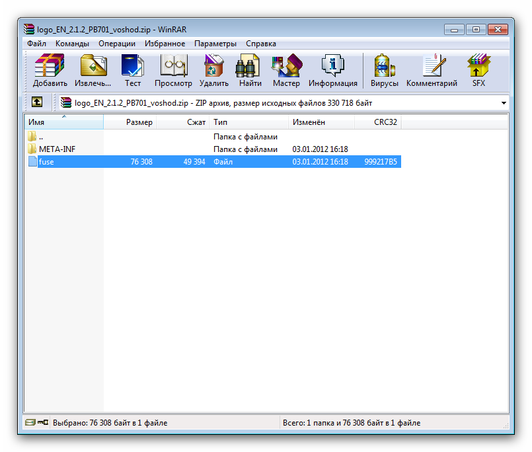Expand the archive path dropdown arrow
This screenshot has height=452, width=532.
point(504,103)
